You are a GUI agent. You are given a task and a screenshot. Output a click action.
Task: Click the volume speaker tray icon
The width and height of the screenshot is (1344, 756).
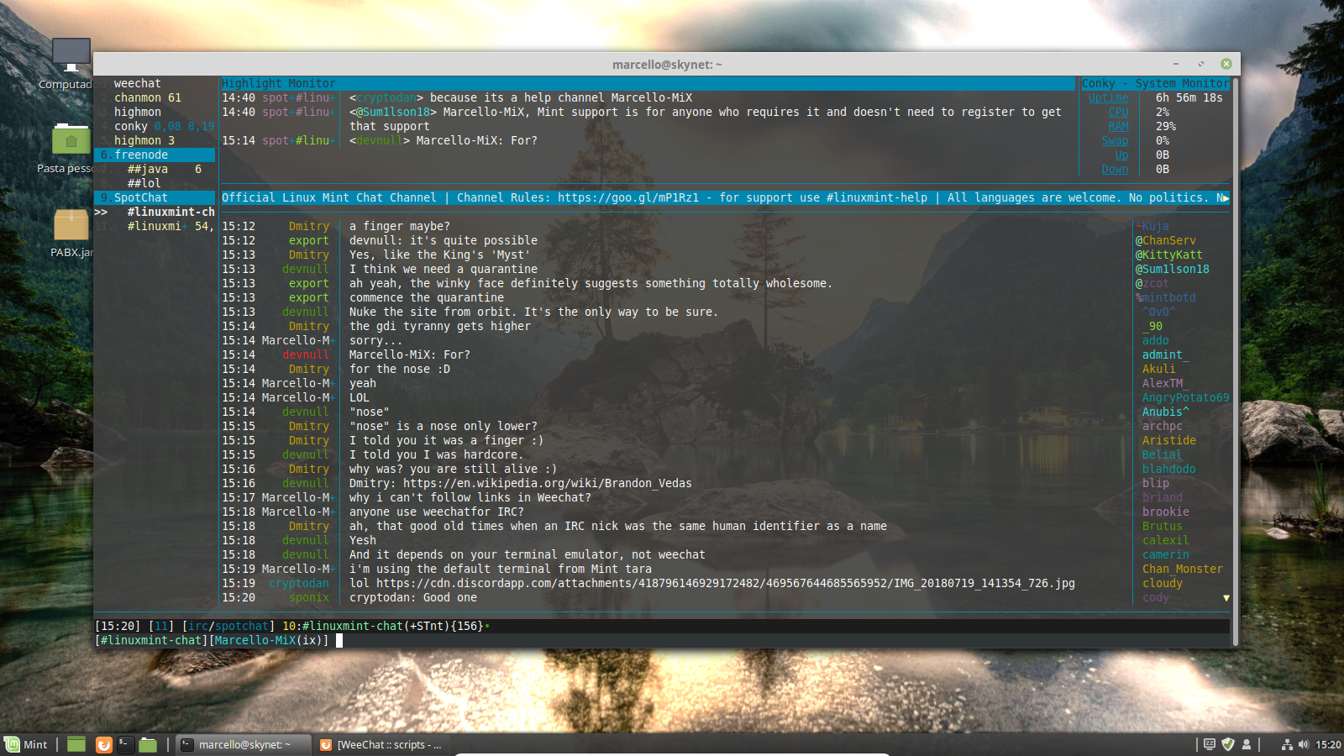coord(1304,744)
